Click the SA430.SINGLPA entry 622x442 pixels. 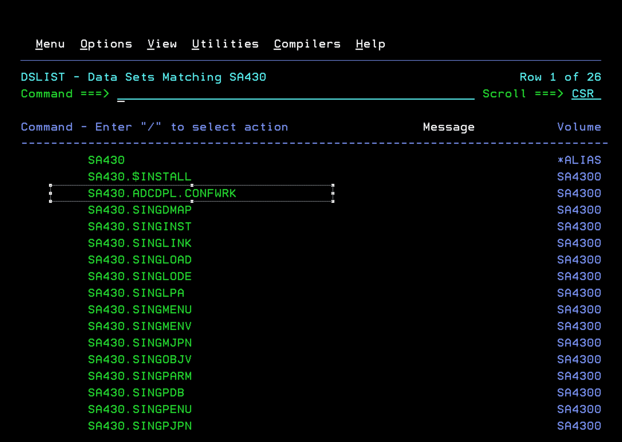[x=136, y=293]
